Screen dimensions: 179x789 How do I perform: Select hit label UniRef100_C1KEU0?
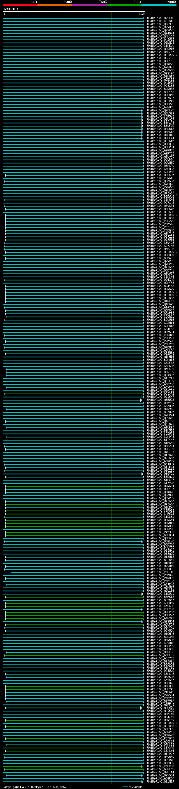161,46
